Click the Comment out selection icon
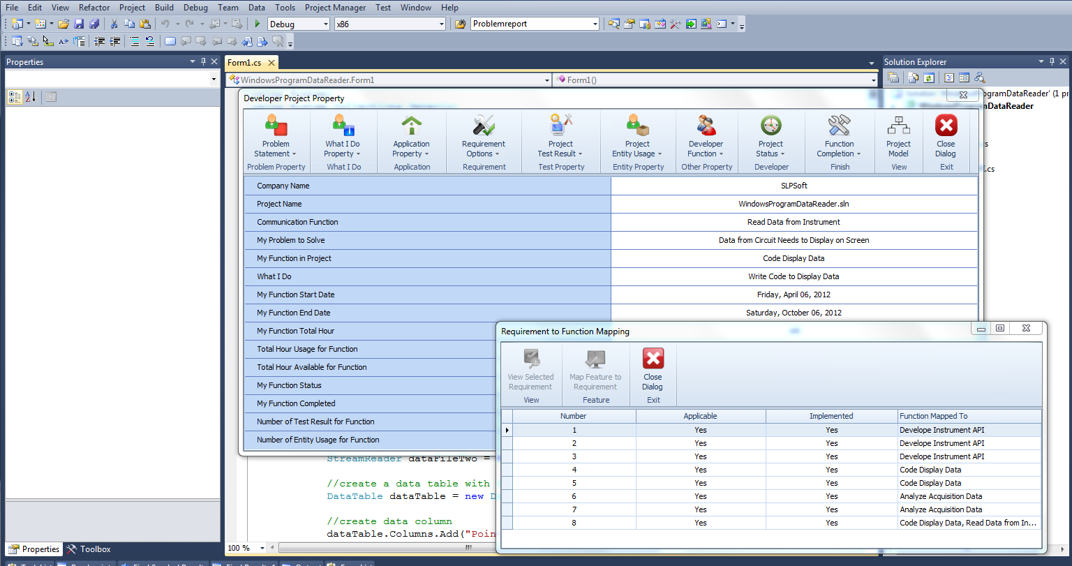The width and height of the screenshot is (1072, 566). coord(135,41)
